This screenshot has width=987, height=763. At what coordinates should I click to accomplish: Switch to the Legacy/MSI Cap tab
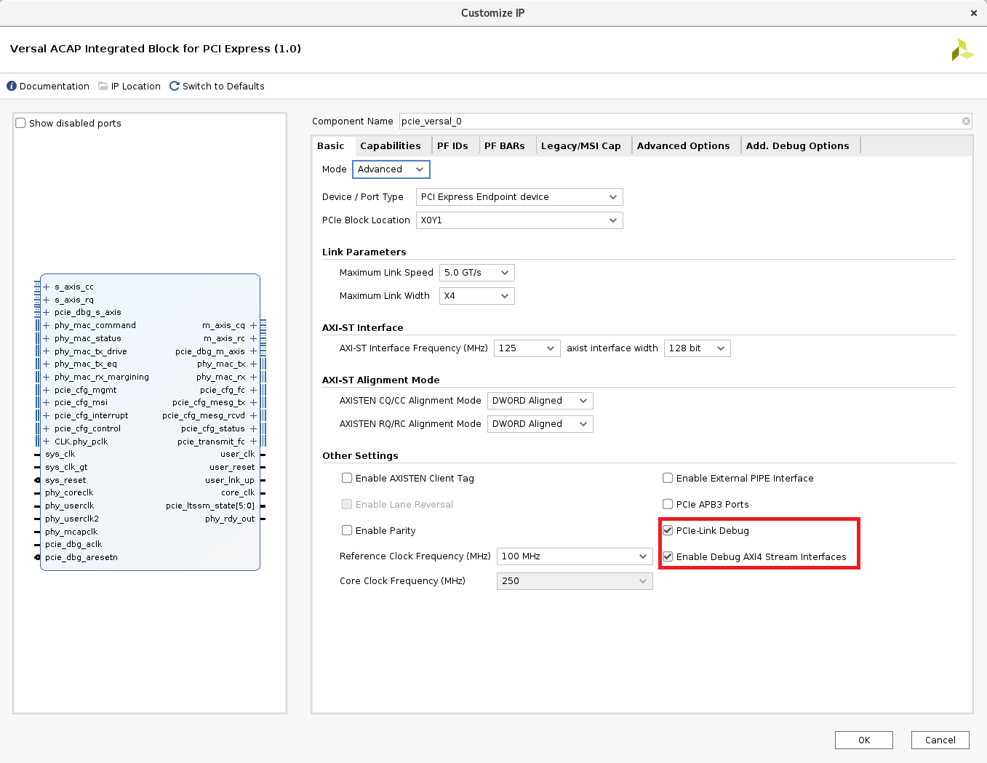pyautogui.click(x=581, y=145)
